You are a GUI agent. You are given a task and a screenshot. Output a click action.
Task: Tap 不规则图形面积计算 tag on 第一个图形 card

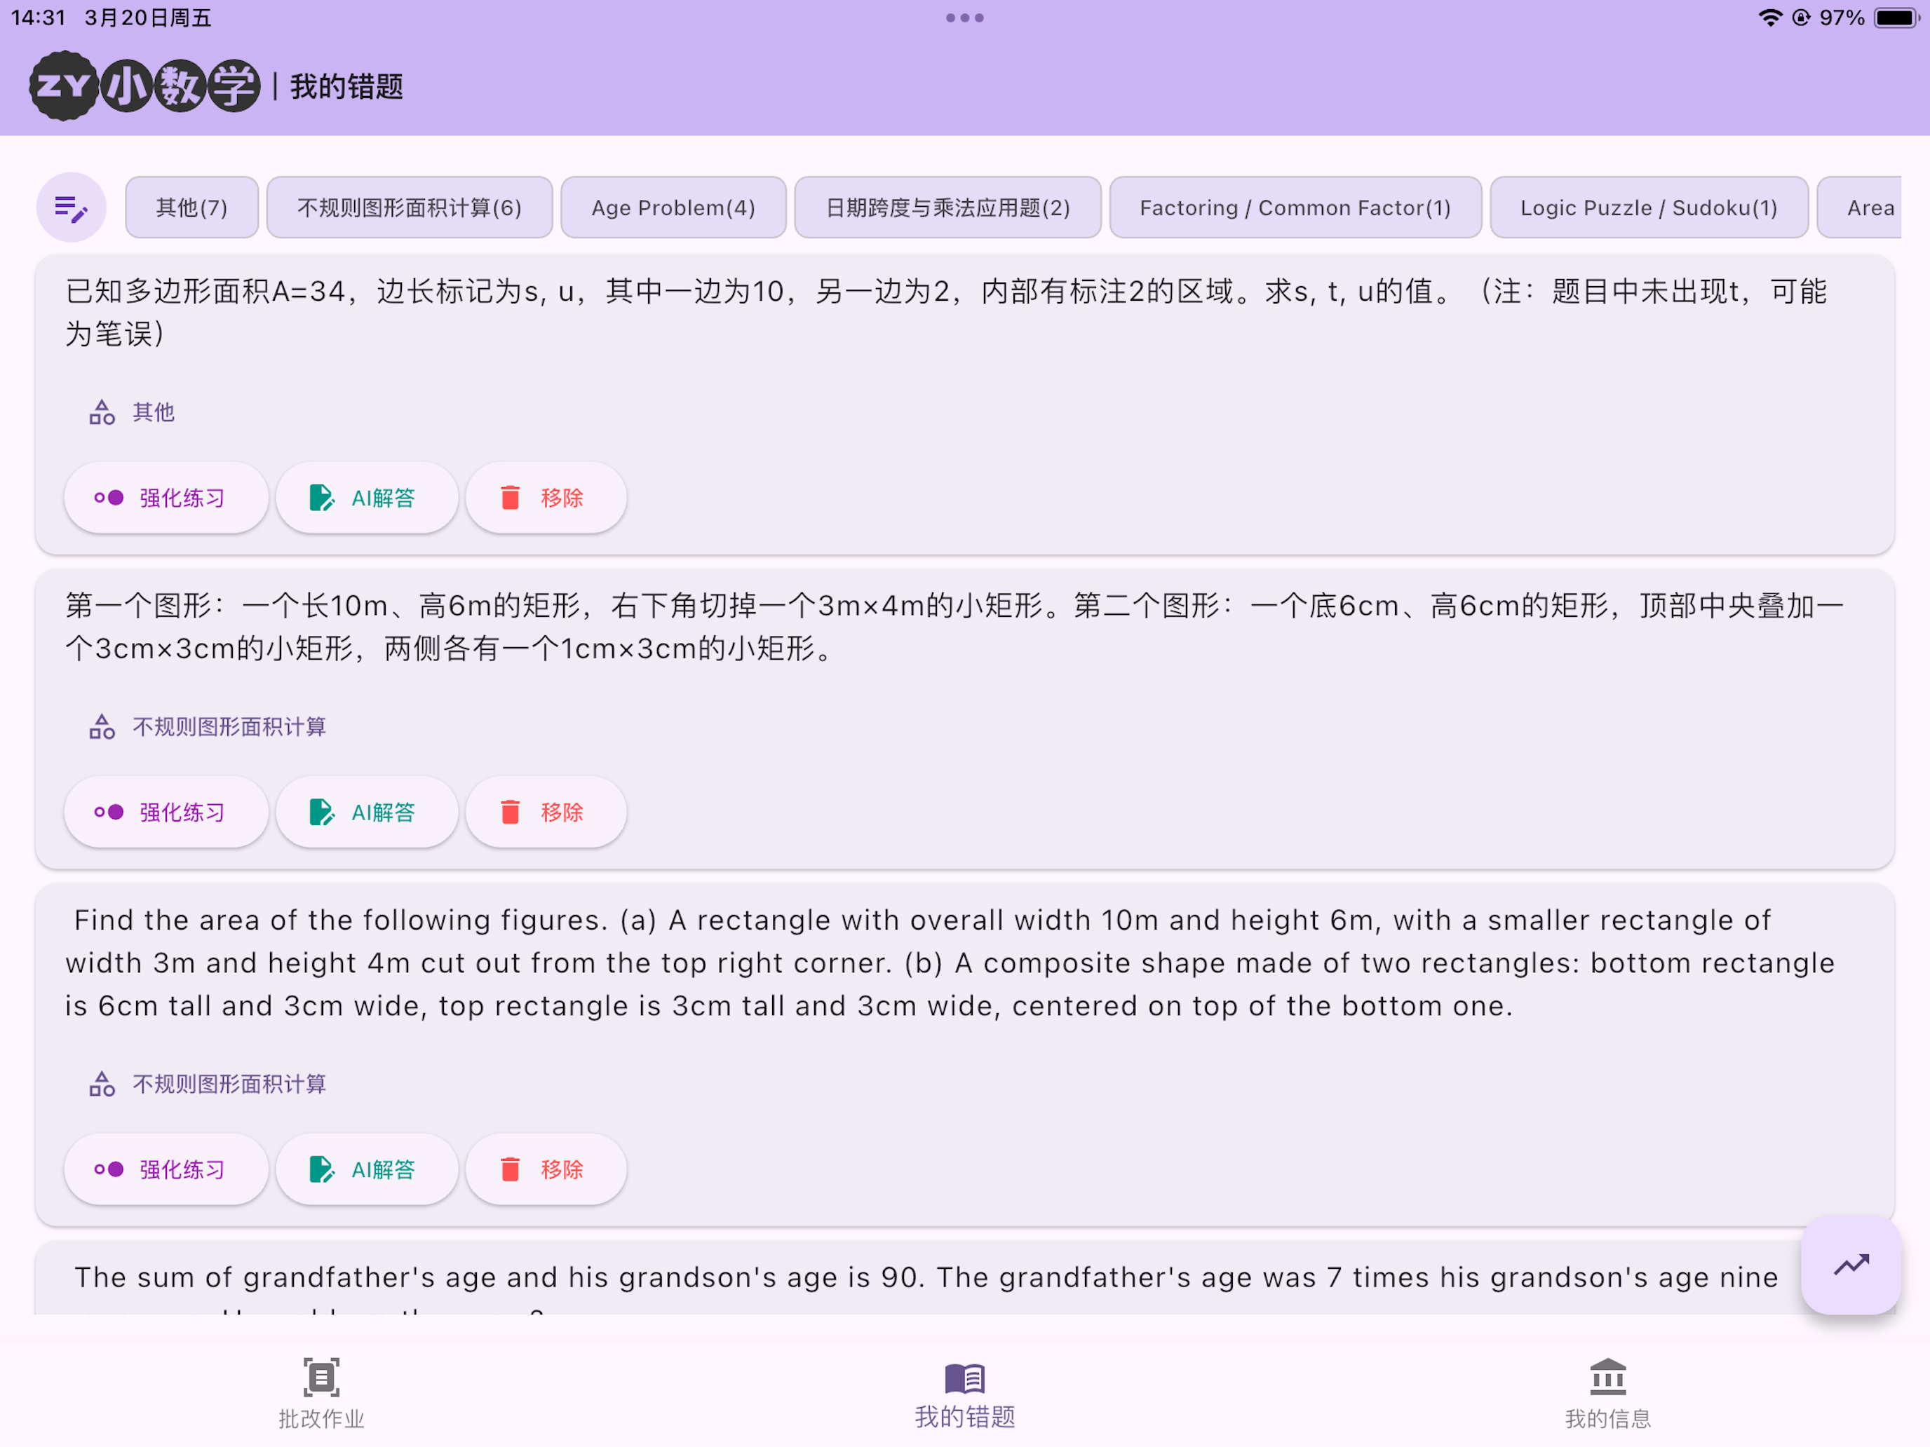click(x=208, y=728)
